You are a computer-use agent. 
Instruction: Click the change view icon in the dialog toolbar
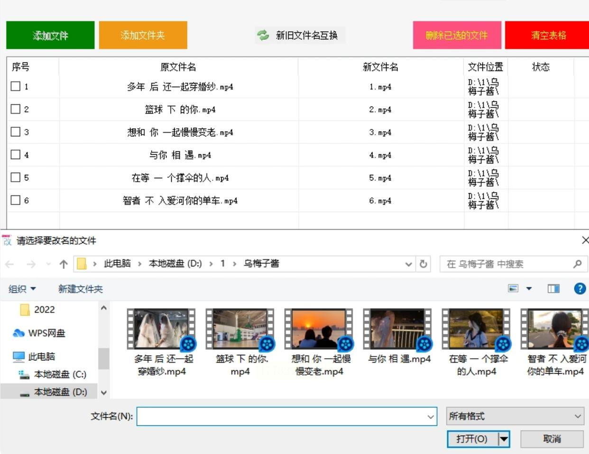coord(513,288)
